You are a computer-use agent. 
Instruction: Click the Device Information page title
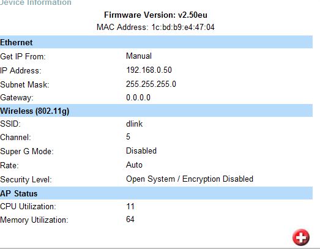[35, 2]
